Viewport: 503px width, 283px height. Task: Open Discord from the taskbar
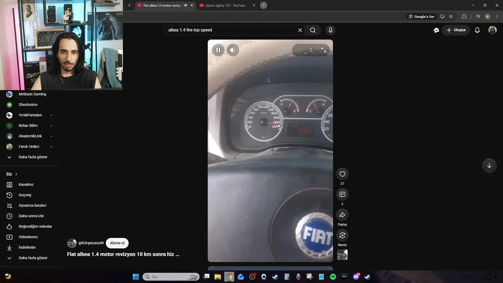356,277
